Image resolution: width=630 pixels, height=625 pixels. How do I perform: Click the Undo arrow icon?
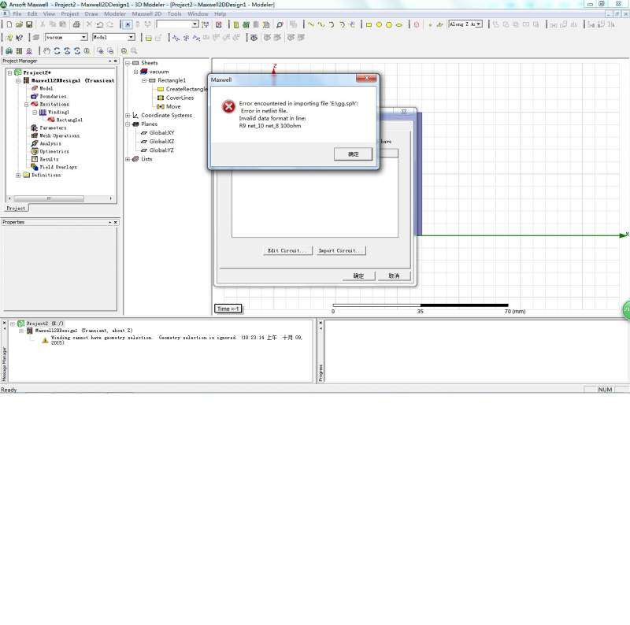100,24
